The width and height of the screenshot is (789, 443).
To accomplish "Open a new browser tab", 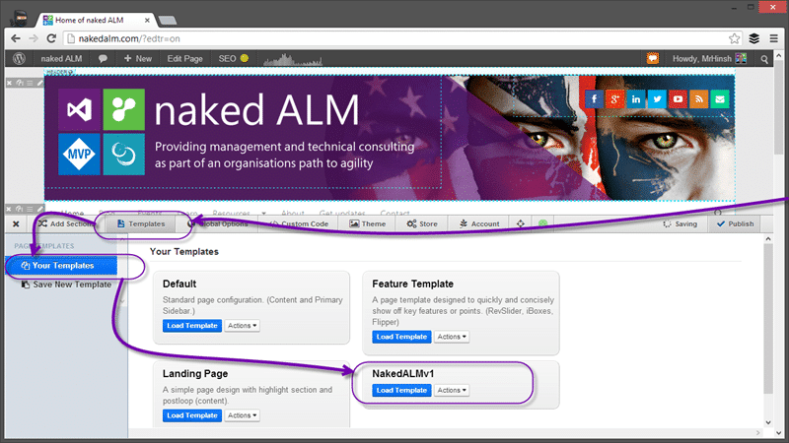I will tap(168, 21).
